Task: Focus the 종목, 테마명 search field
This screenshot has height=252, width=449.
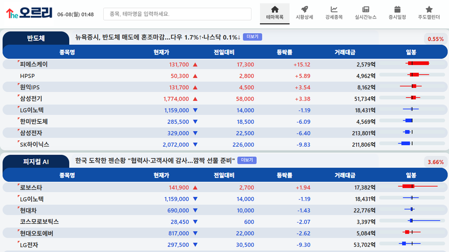Action: coord(177,14)
